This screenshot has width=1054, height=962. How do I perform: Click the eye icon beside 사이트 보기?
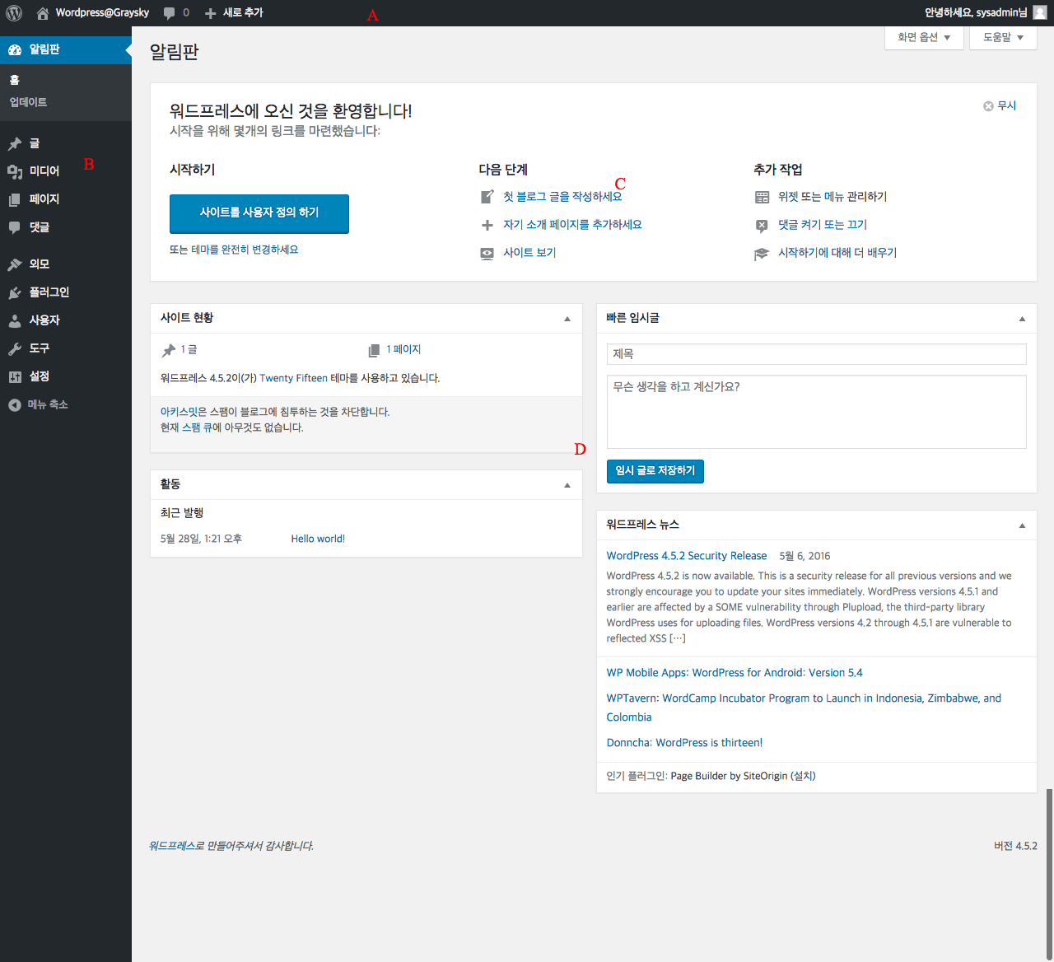pyautogui.click(x=487, y=253)
